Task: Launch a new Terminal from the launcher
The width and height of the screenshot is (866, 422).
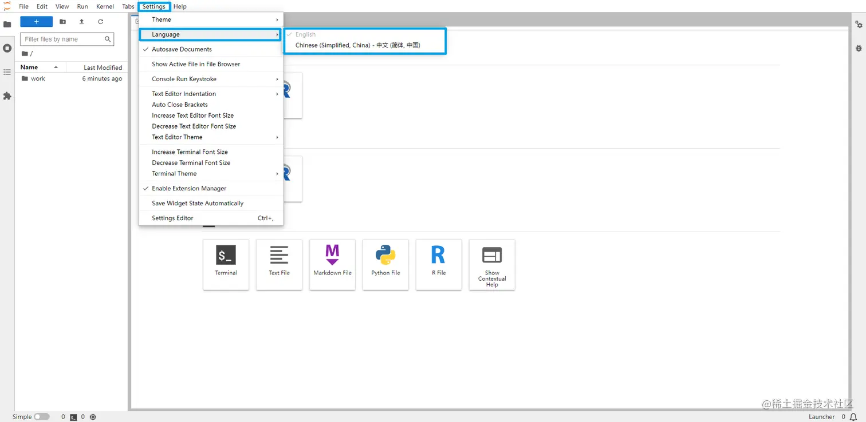Action: pos(226,264)
